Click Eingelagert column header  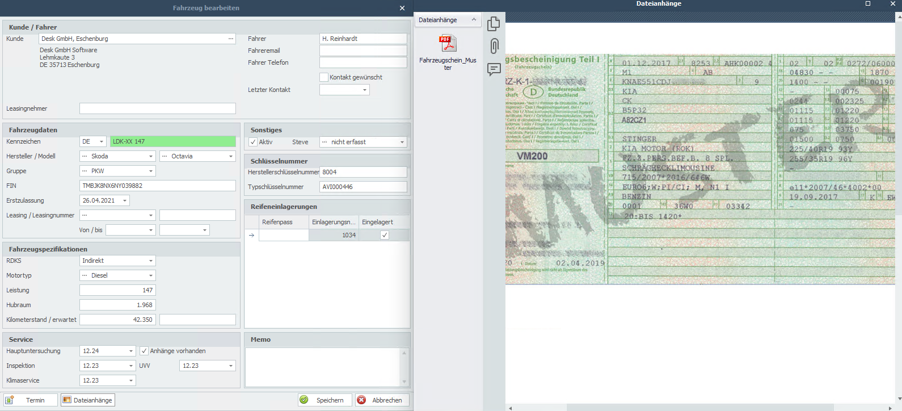[384, 222]
